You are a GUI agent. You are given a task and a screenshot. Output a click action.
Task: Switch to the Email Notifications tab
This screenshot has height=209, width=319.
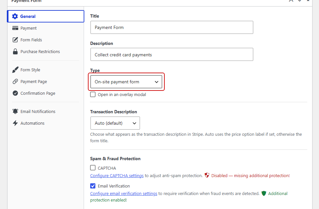[x=46, y=111]
